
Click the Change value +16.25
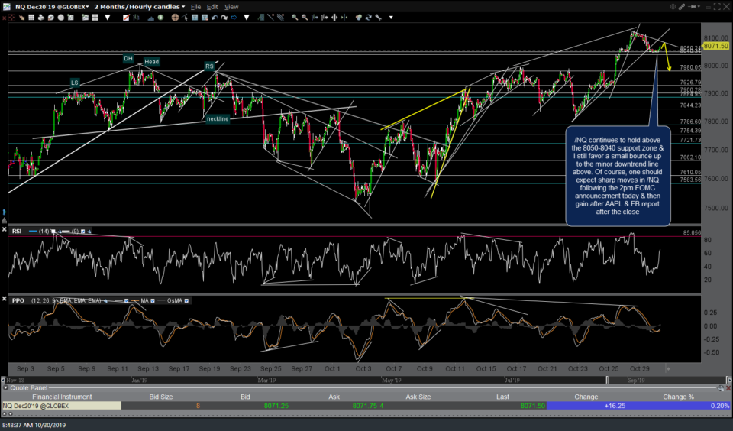coord(615,406)
